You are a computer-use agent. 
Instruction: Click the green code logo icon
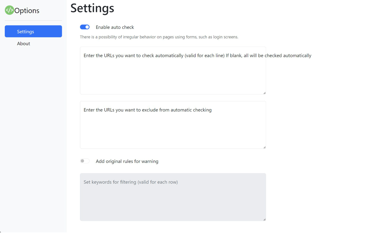(x=10, y=10)
